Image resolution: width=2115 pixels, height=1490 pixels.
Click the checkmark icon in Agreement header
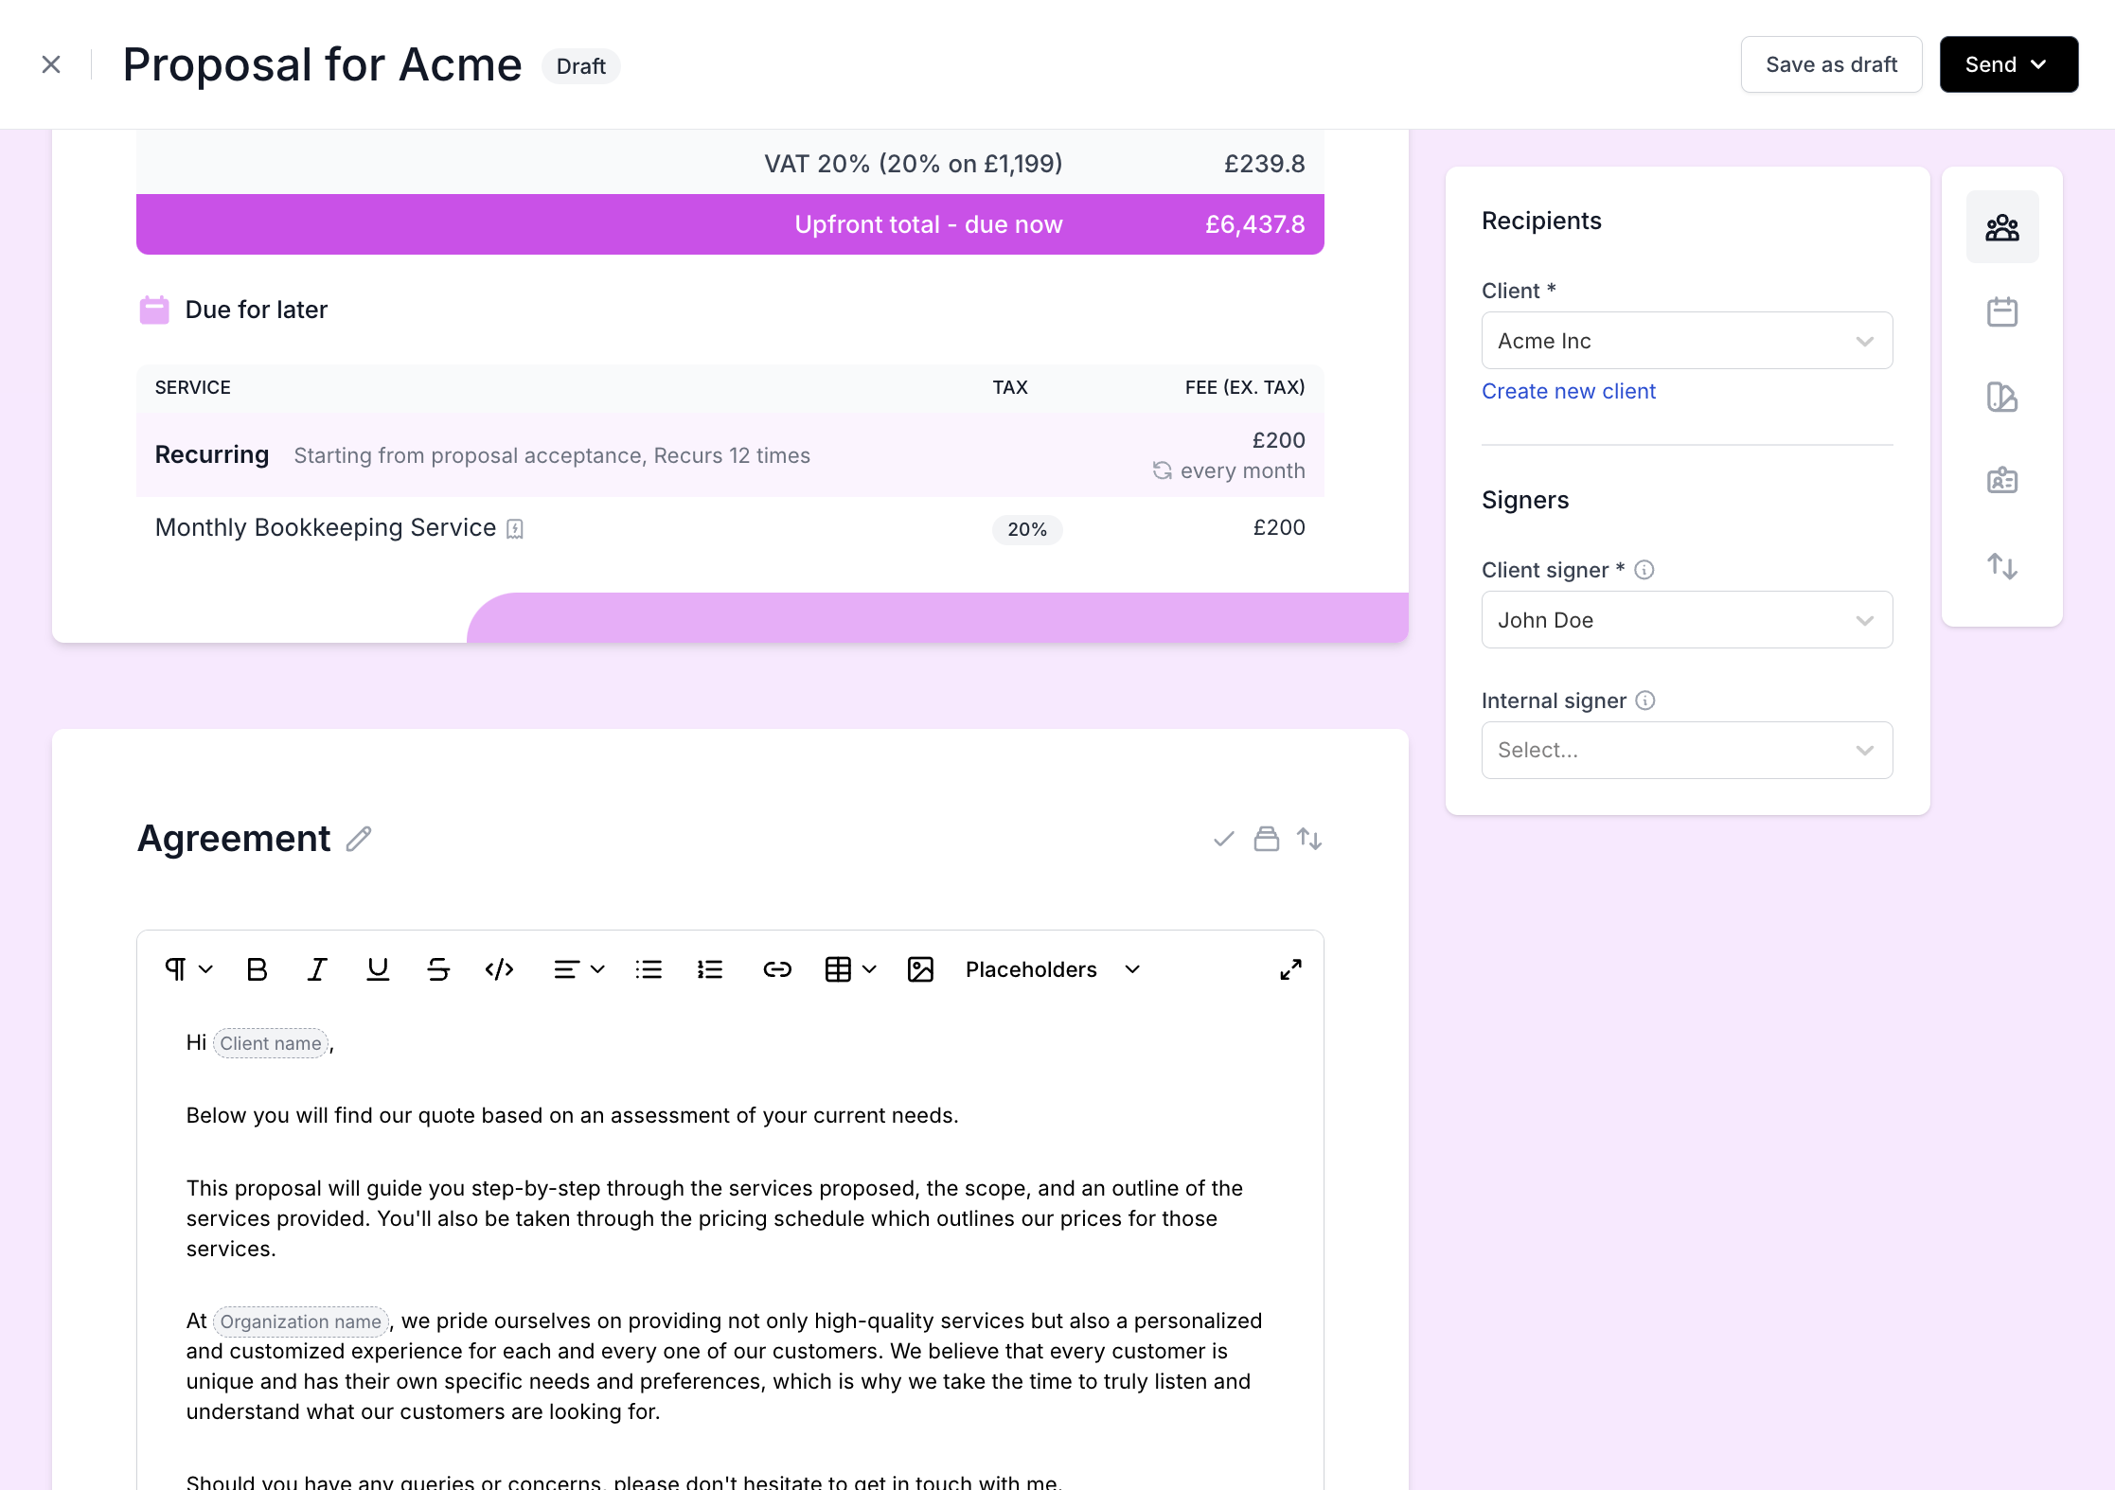(1223, 839)
